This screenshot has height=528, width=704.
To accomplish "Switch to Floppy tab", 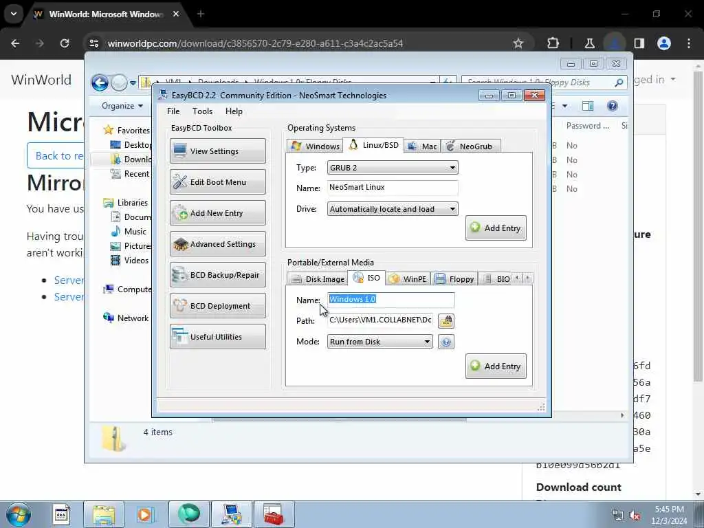I will click(454, 279).
